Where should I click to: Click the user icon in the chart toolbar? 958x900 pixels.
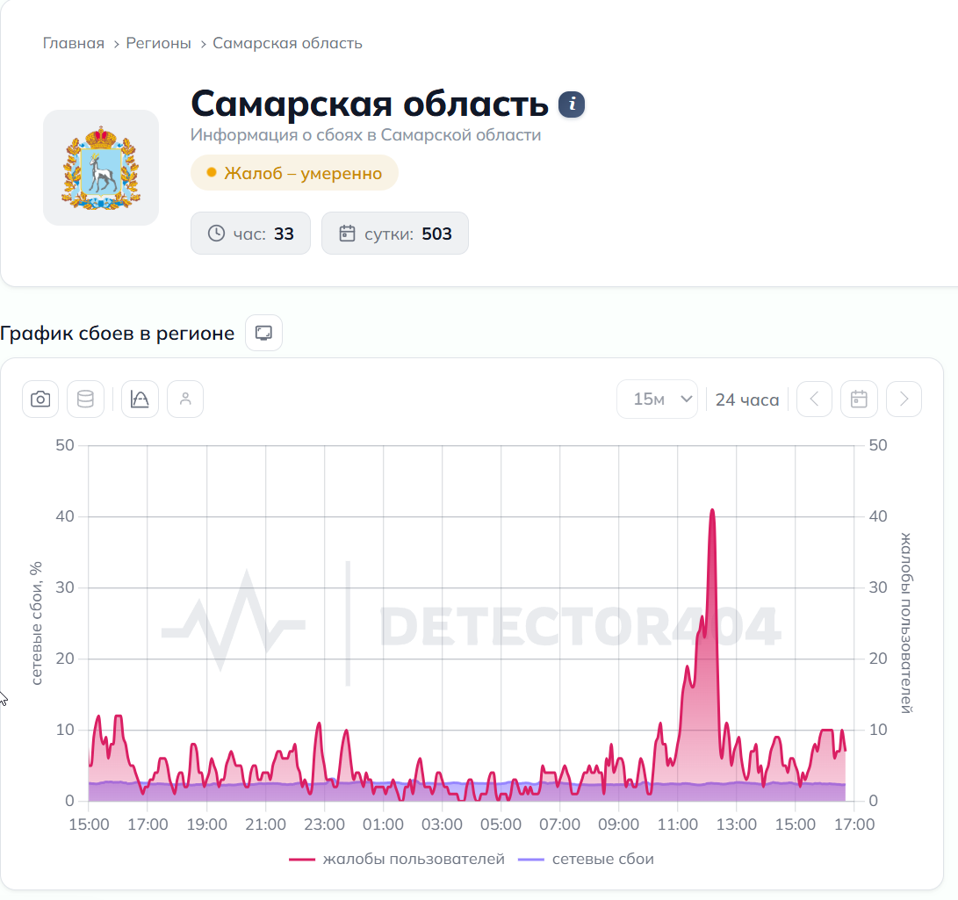(x=185, y=400)
